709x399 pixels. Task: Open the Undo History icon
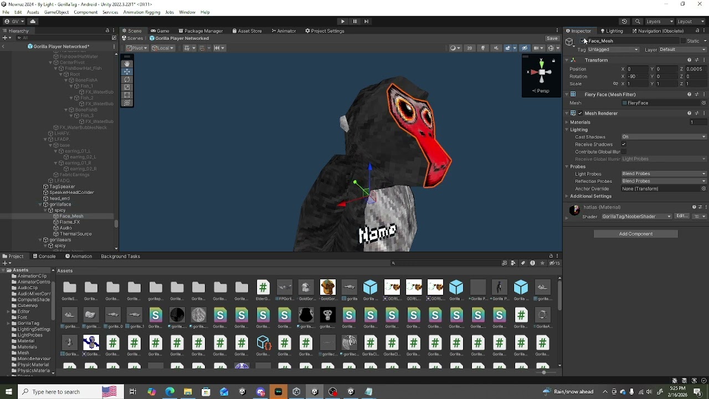pyautogui.click(x=624, y=22)
